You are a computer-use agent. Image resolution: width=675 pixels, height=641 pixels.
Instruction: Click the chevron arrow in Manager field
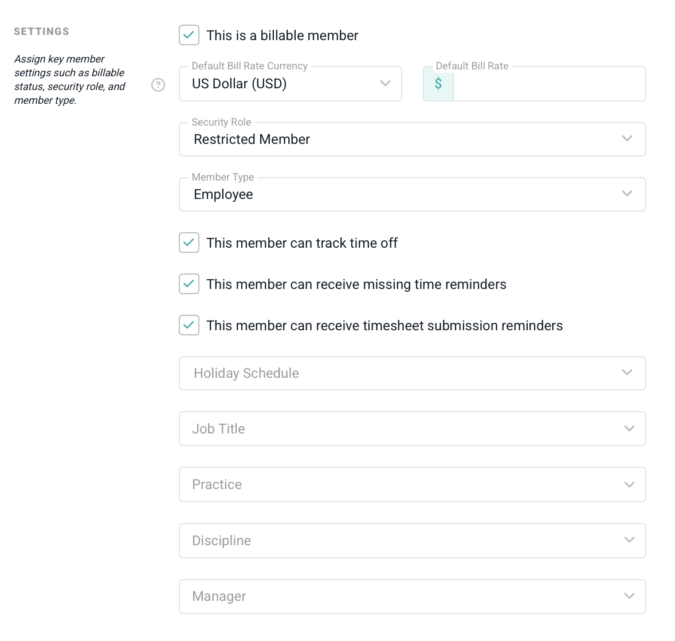tap(629, 596)
